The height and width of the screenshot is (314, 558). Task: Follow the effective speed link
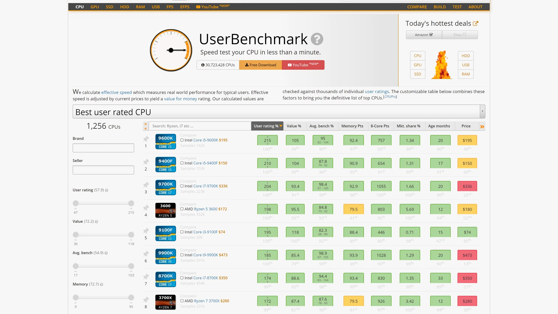point(117,92)
